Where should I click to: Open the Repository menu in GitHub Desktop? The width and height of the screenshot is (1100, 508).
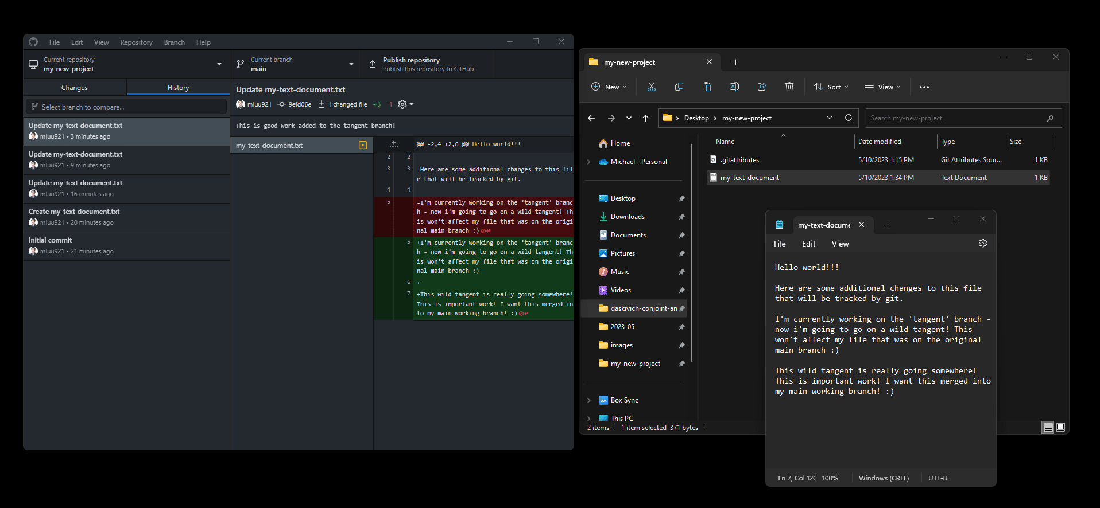click(x=136, y=42)
